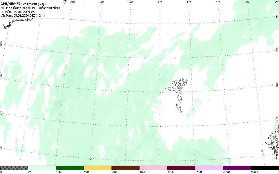Viewport: 279px width, 174px height.
Task: Click the legend value 3000
Action: click(254, 172)
